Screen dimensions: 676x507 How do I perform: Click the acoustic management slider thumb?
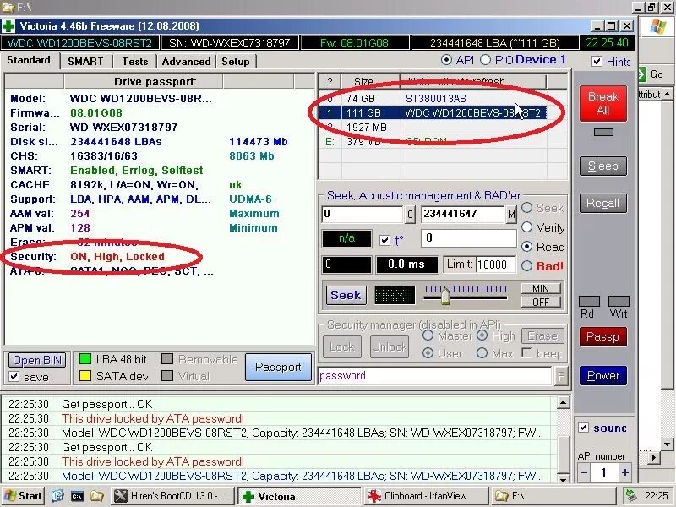[445, 297]
